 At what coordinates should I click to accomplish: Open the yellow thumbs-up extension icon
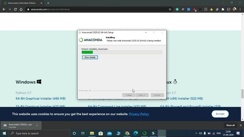point(211,9)
